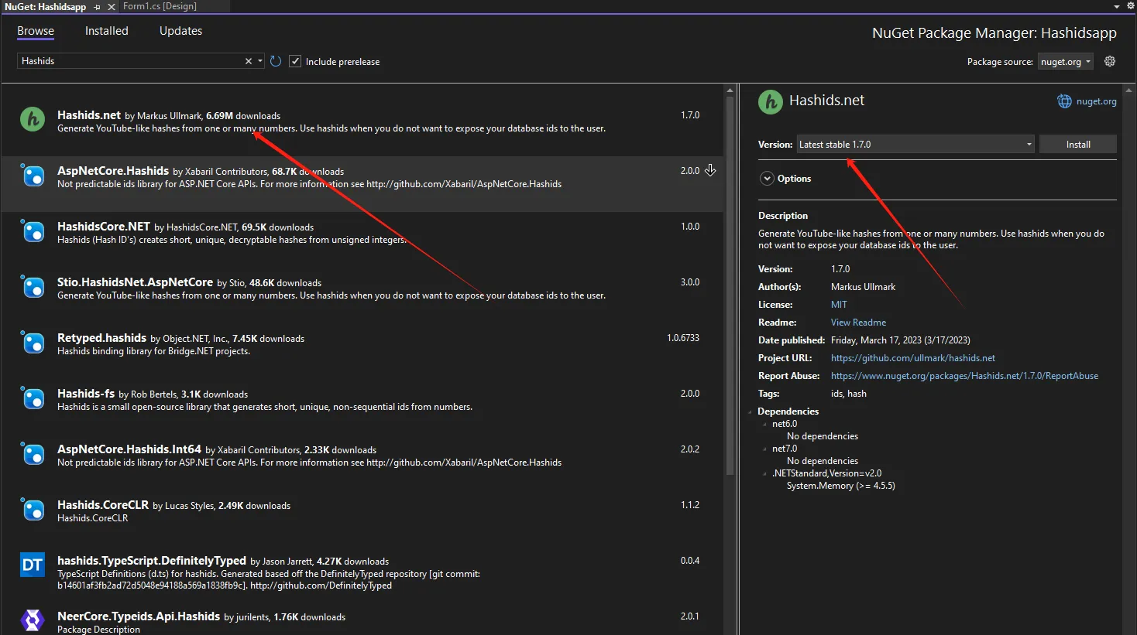This screenshot has width=1137, height=635.
Task: Click the NeerCore.Typeids.Api.Hashids package icon
Action: 33,620
